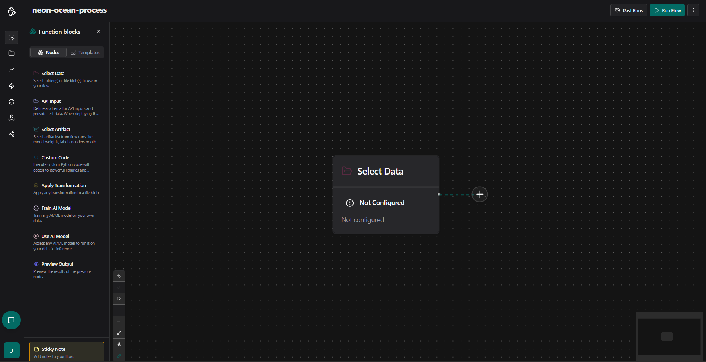Zoom out with the minus button
The image size is (706, 362).
coord(119,322)
